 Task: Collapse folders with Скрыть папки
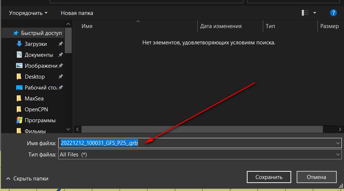pos(27,178)
